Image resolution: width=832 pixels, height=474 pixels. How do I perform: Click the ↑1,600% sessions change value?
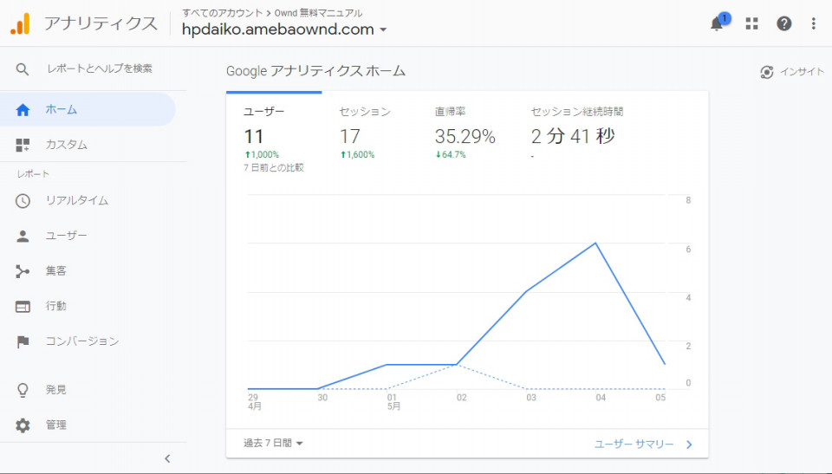tap(357, 155)
